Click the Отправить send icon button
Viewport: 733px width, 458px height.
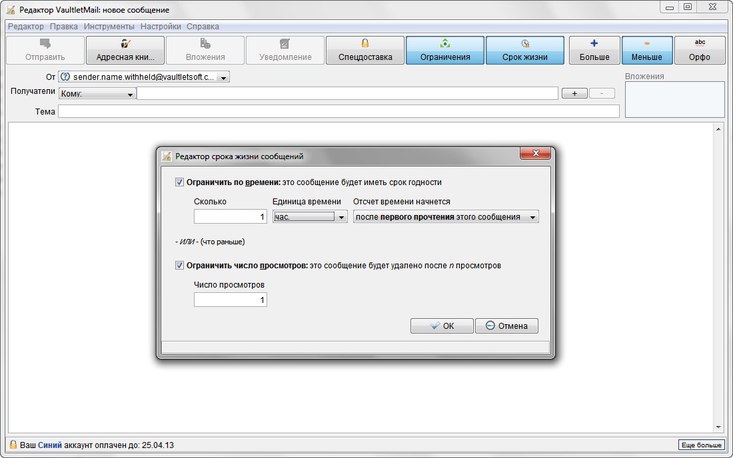click(x=45, y=50)
